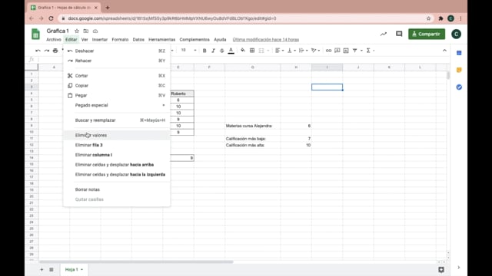This screenshot has width=492, height=276.
Task: Open the cell borders tool
Action: [252, 51]
